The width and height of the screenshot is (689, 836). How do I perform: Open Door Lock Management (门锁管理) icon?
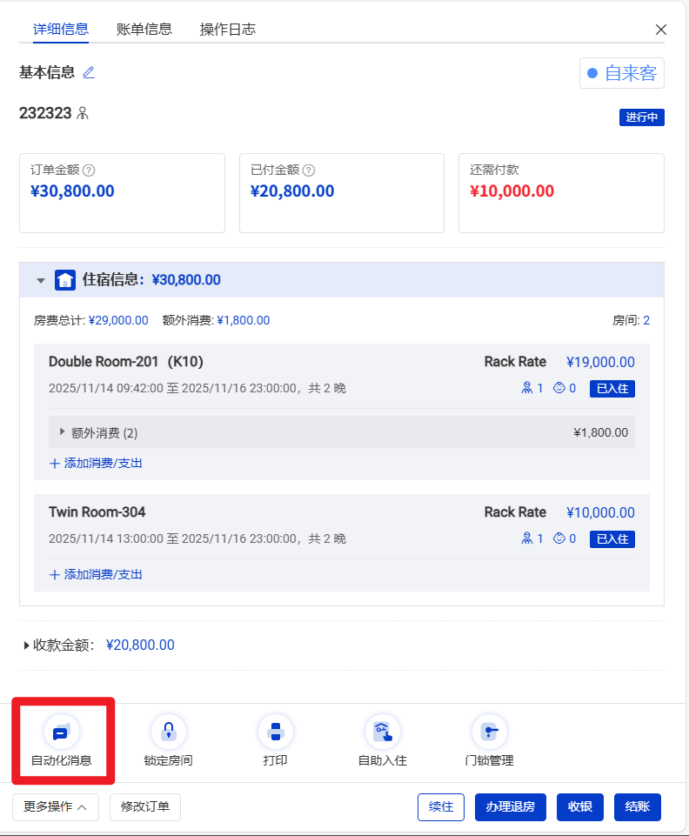click(x=489, y=732)
